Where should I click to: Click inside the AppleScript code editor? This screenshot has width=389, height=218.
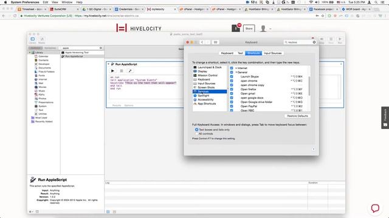[x=146, y=87]
